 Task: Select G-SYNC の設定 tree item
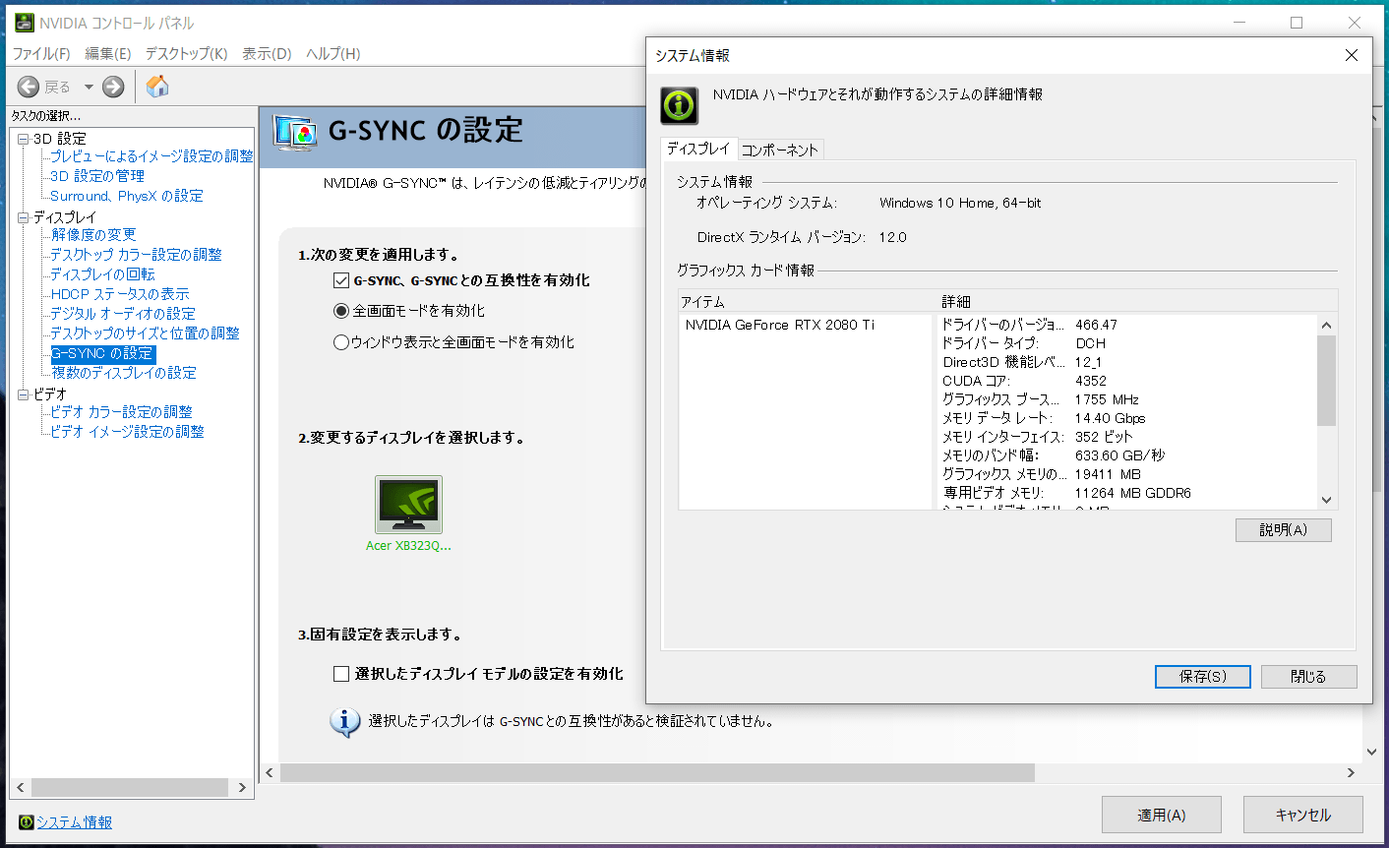[102, 353]
